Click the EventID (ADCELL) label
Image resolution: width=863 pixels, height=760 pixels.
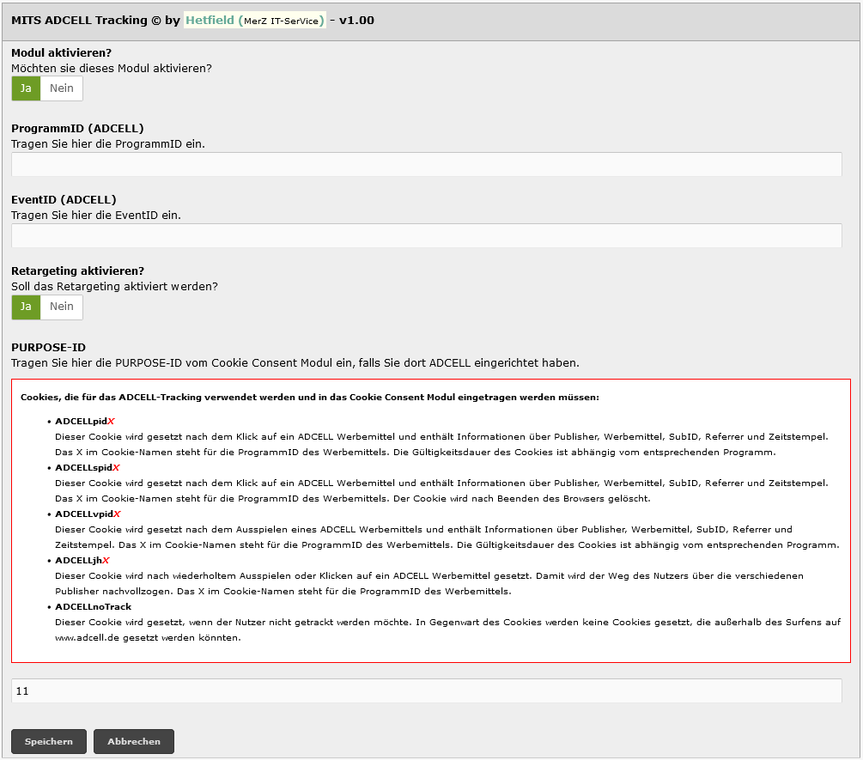click(x=64, y=200)
